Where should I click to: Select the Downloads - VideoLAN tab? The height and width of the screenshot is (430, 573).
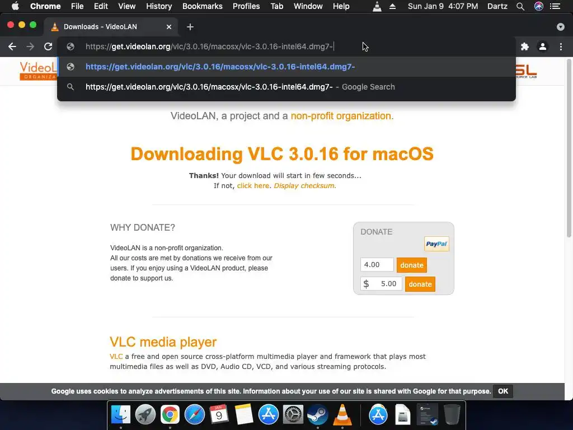(111, 27)
